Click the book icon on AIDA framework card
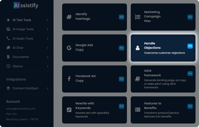Image resolution: width=199 pixels, height=127 pixels. tap(137, 79)
